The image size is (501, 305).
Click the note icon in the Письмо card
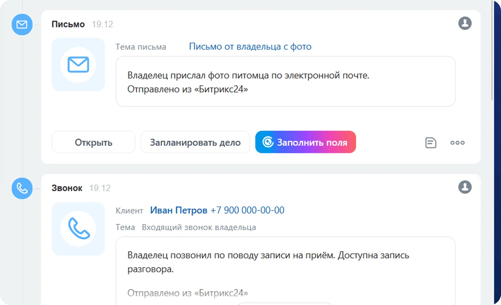pyautogui.click(x=431, y=143)
